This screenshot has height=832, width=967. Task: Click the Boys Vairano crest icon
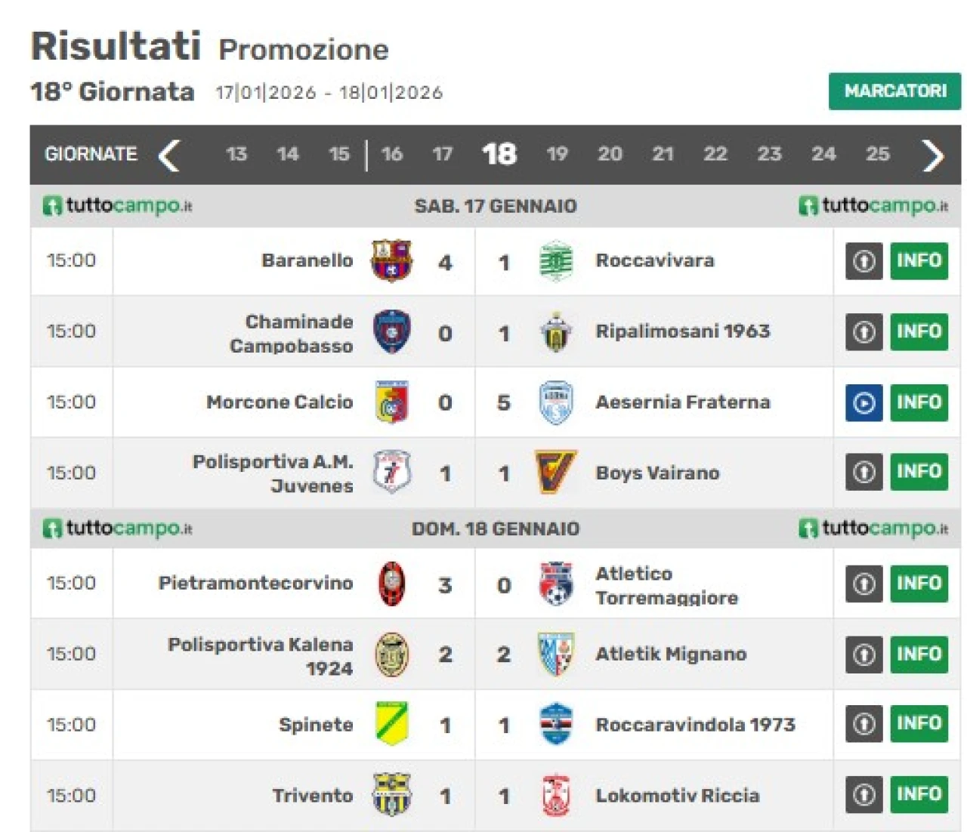[555, 473]
